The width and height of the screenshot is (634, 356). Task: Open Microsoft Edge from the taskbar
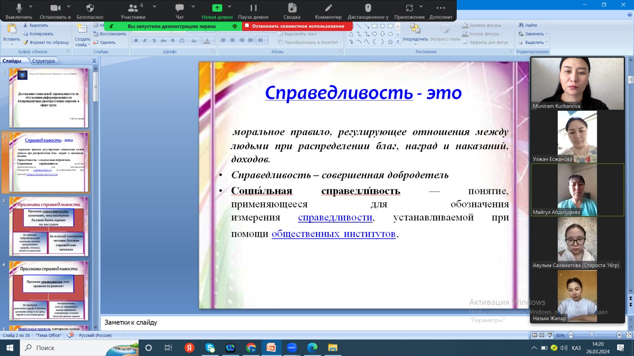[312, 348]
